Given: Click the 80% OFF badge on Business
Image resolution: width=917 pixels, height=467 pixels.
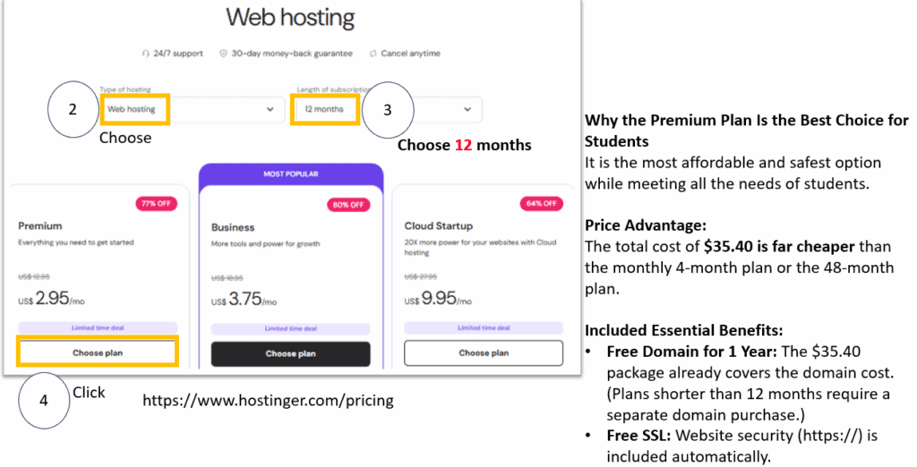Looking at the screenshot, I should 350,205.
